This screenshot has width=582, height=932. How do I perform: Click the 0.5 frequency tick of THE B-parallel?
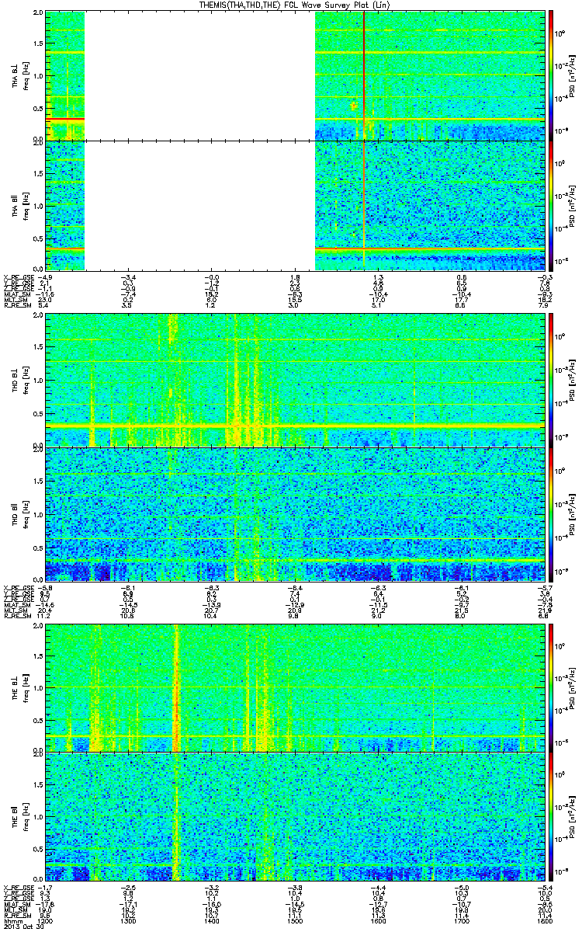(38, 850)
